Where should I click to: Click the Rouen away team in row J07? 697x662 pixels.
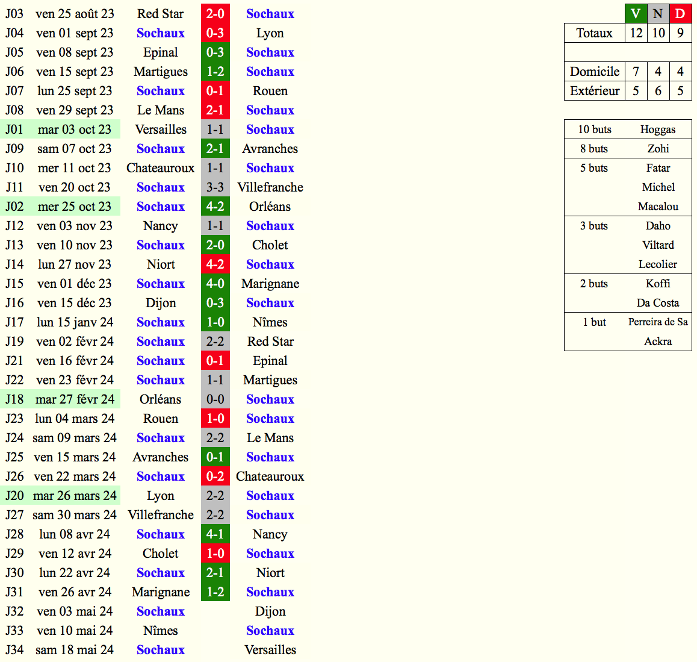(270, 91)
